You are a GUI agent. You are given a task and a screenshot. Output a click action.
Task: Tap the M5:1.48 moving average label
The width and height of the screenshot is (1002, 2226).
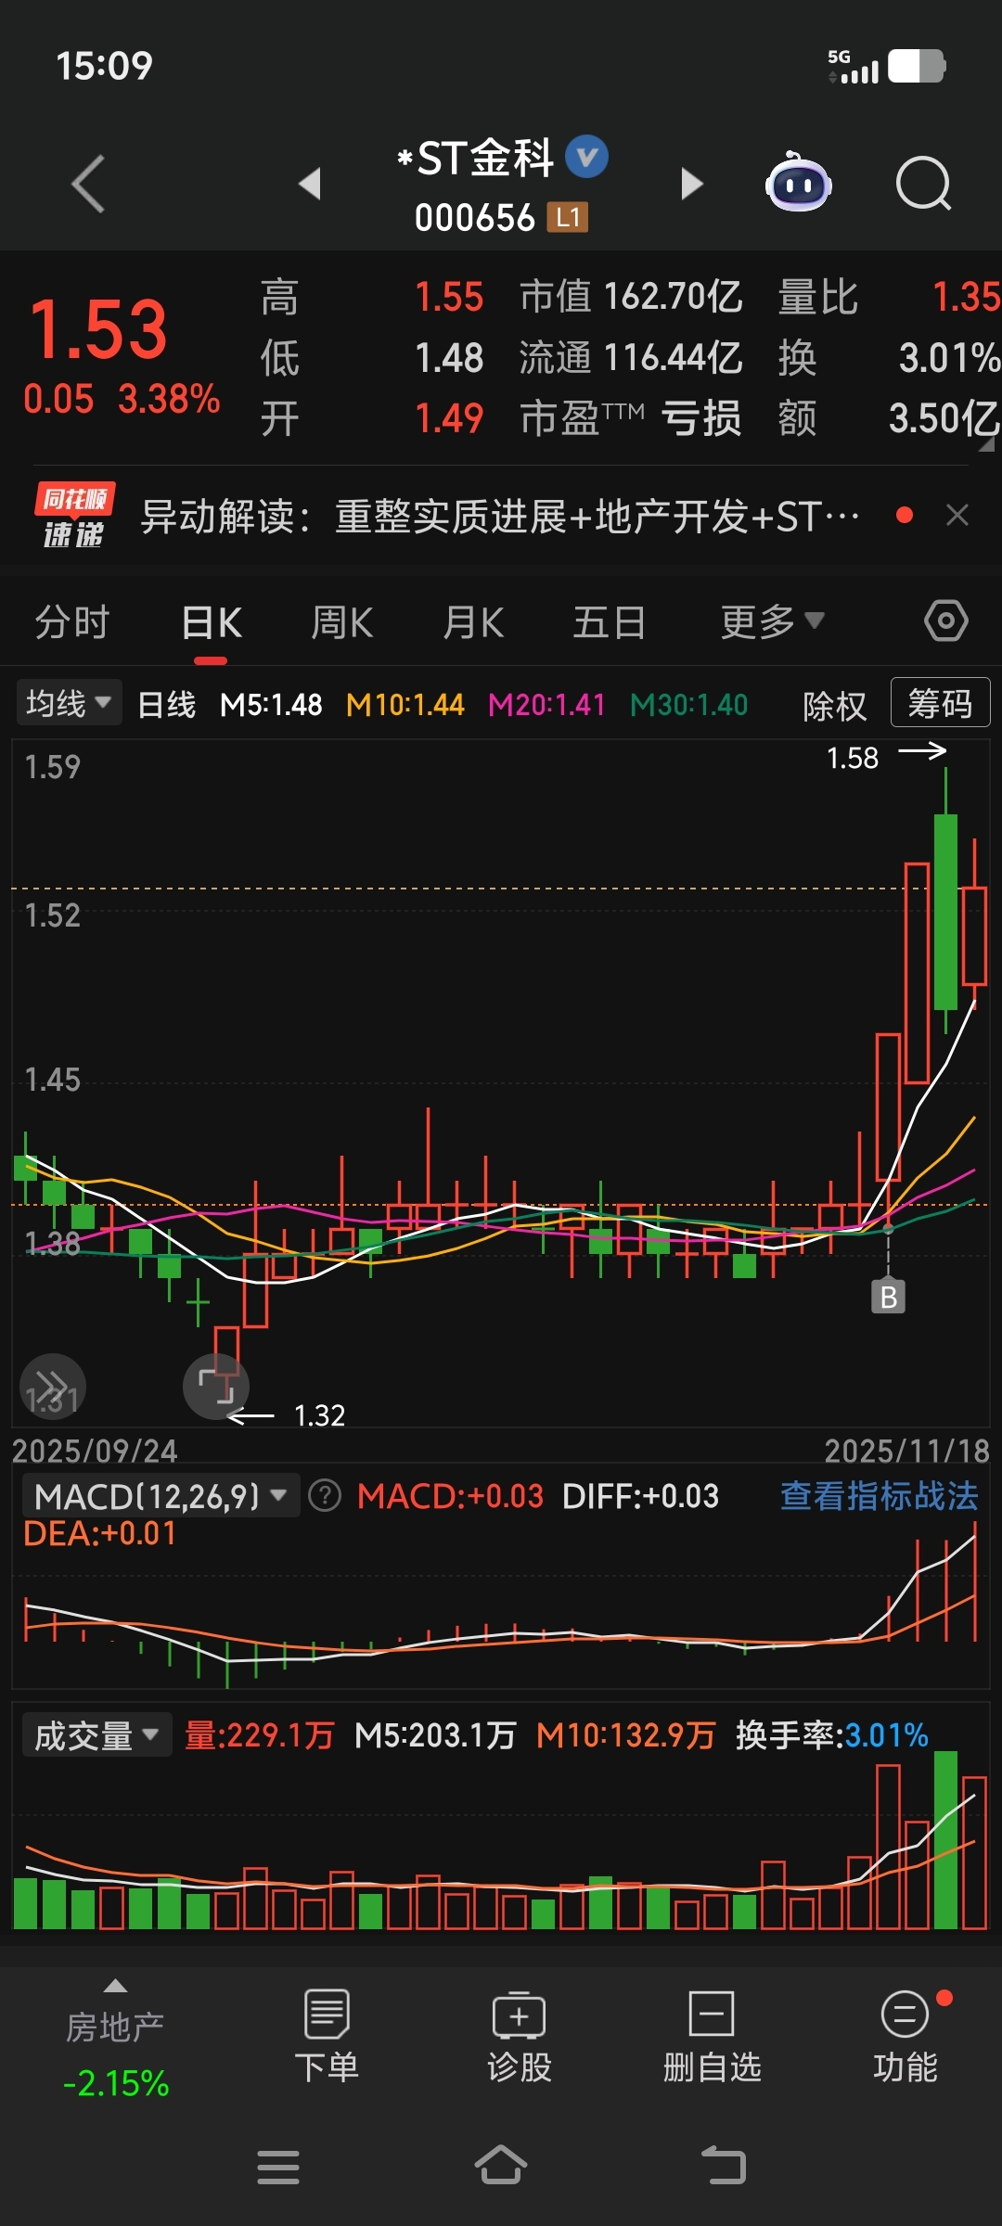click(x=271, y=705)
